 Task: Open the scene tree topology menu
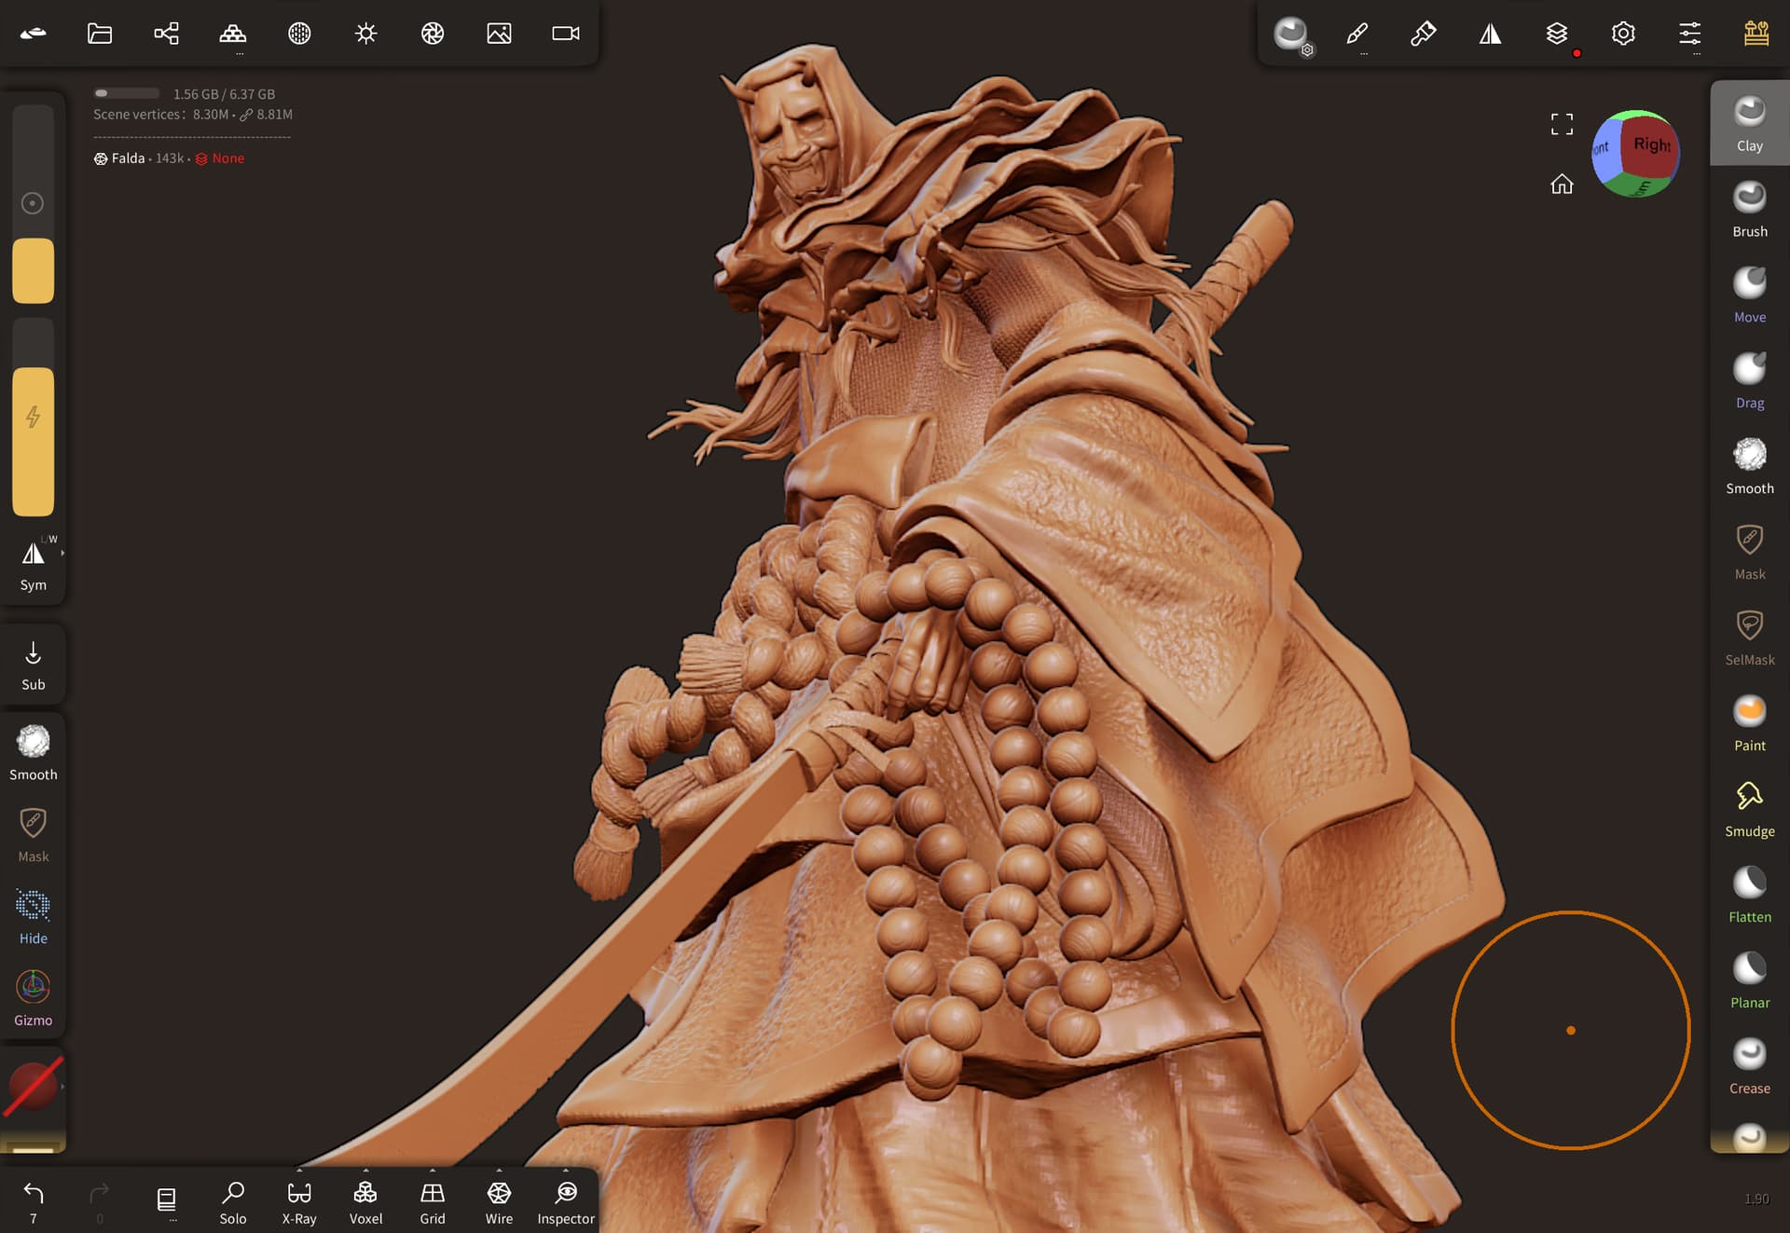tap(166, 34)
